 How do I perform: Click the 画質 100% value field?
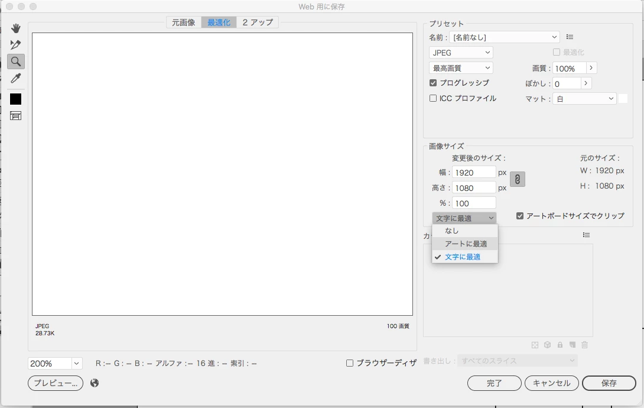(569, 68)
